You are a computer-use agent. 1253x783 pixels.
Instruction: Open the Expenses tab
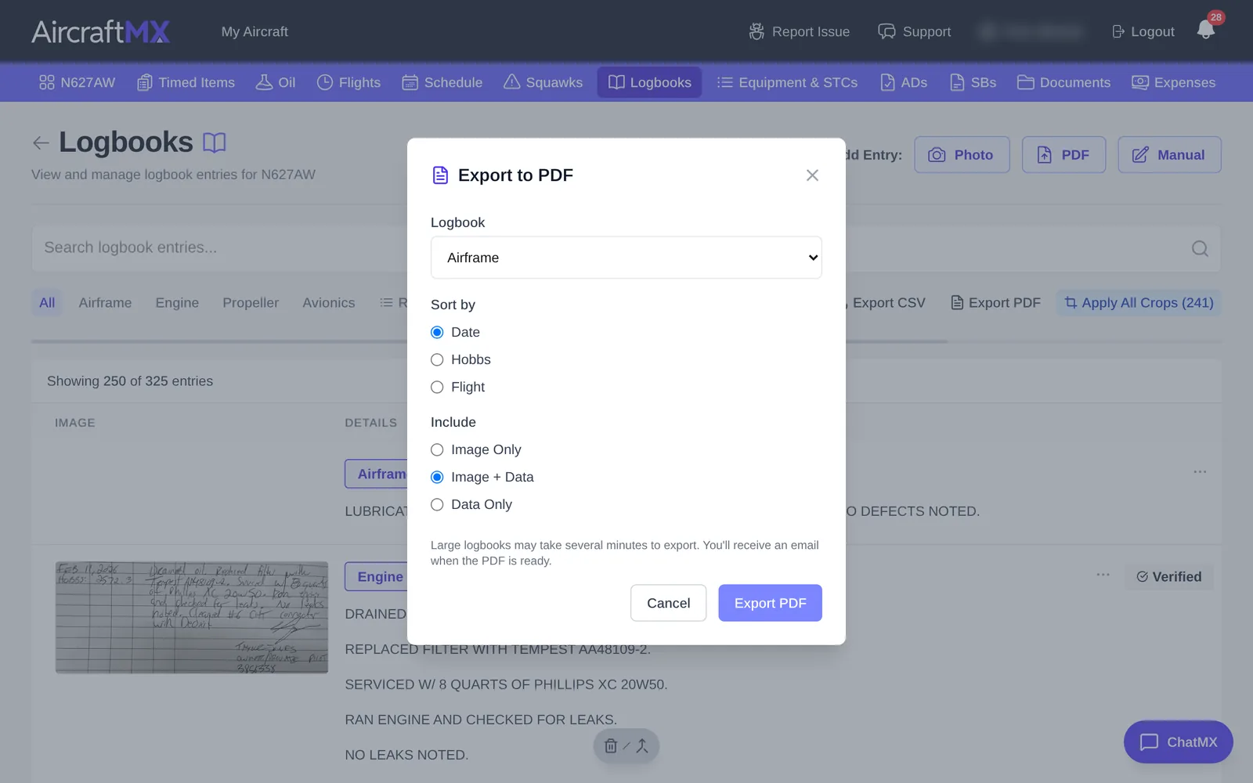pyautogui.click(x=1173, y=82)
